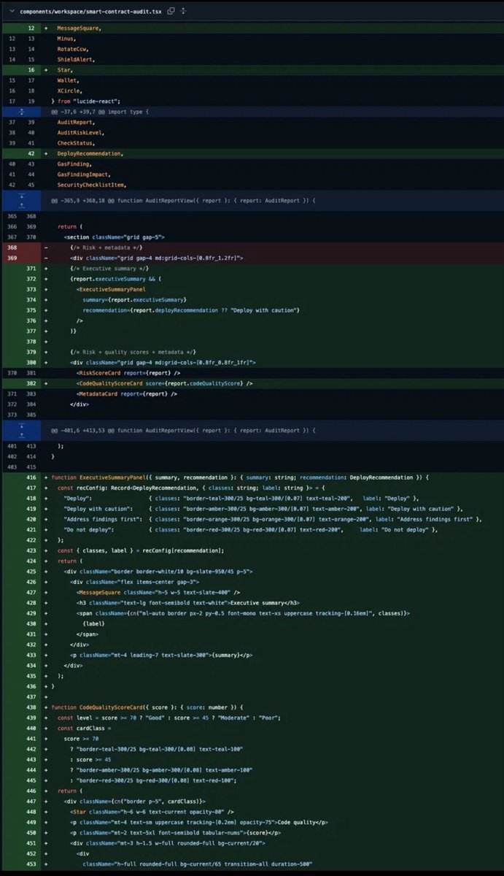Select new line number 16 for Star
504x876 pixels.
click(x=31, y=70)
